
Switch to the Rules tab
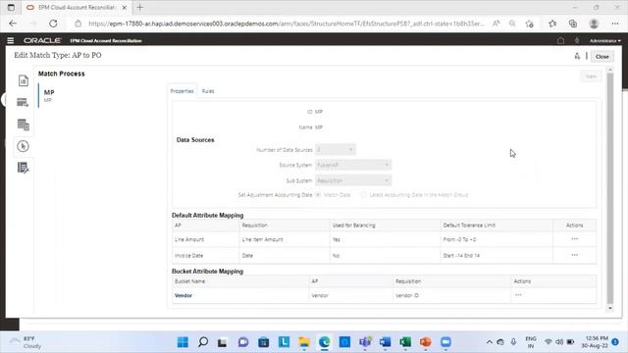click(208, 91)
